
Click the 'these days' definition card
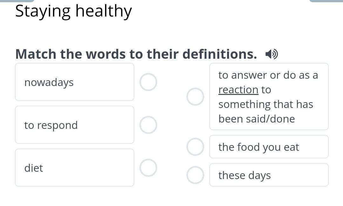pos(269,175)
